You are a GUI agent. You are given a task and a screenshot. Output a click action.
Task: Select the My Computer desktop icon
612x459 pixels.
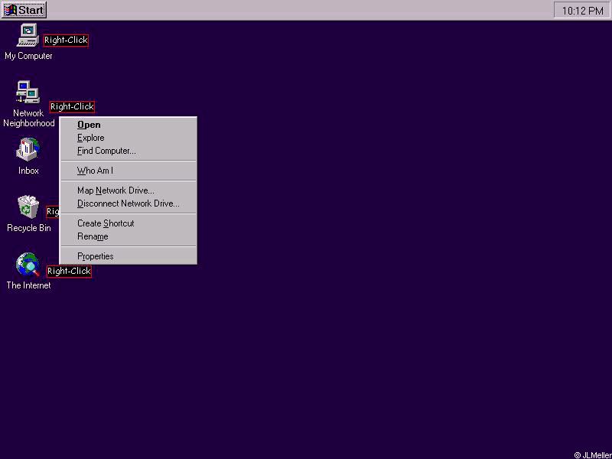click(x=28, y=35)
